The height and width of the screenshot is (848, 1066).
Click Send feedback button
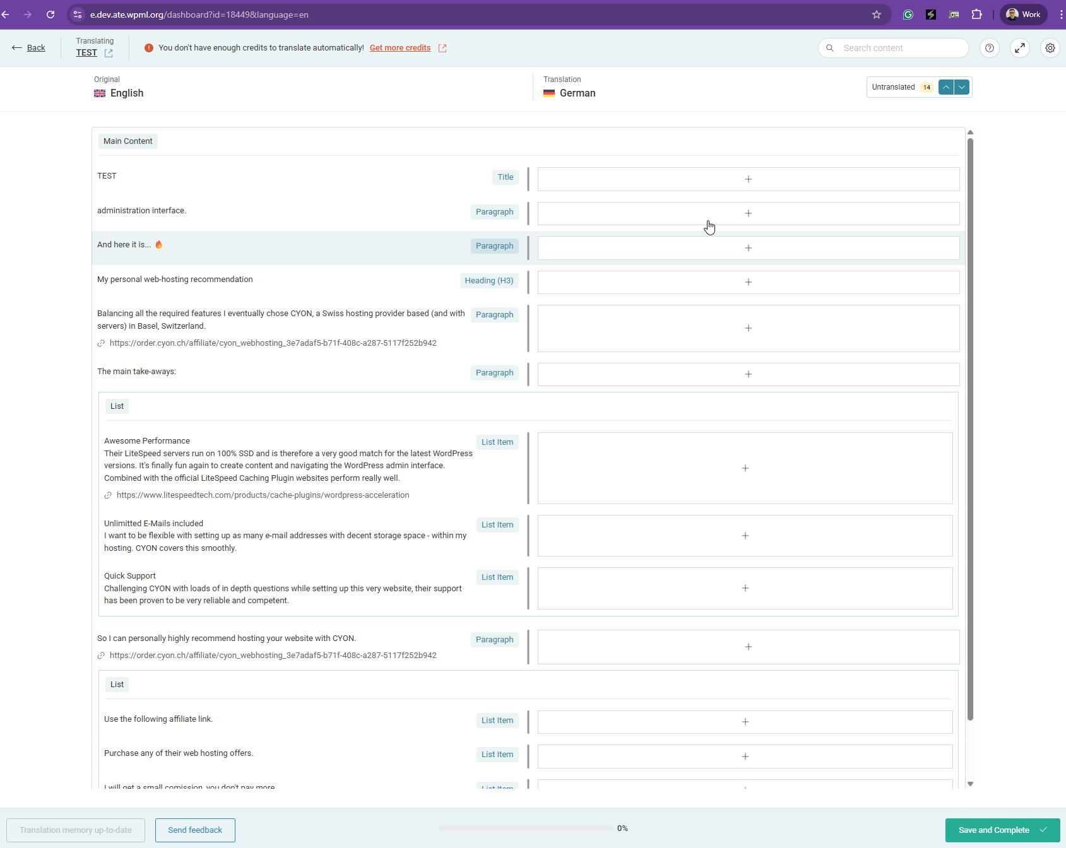(x=195, y=830)
